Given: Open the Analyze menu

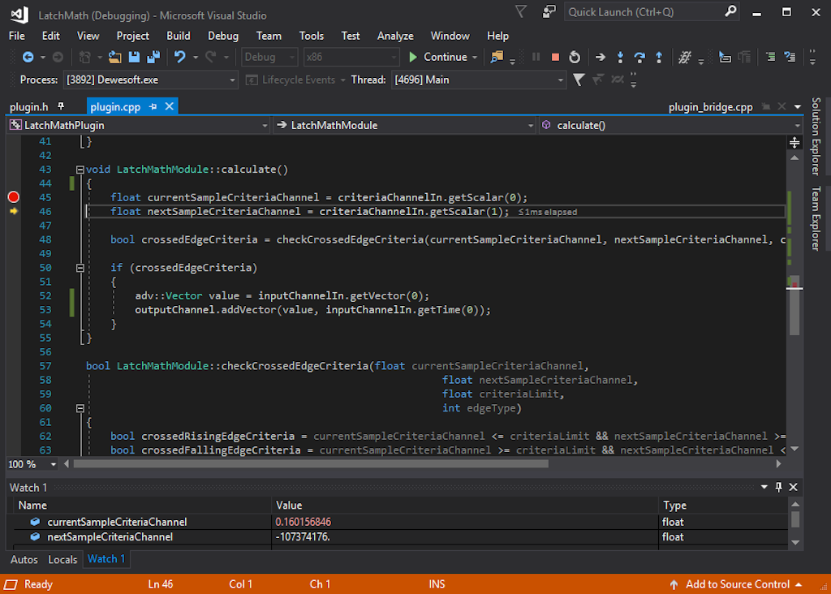Looking at the screenshot, I should (395, 36).
